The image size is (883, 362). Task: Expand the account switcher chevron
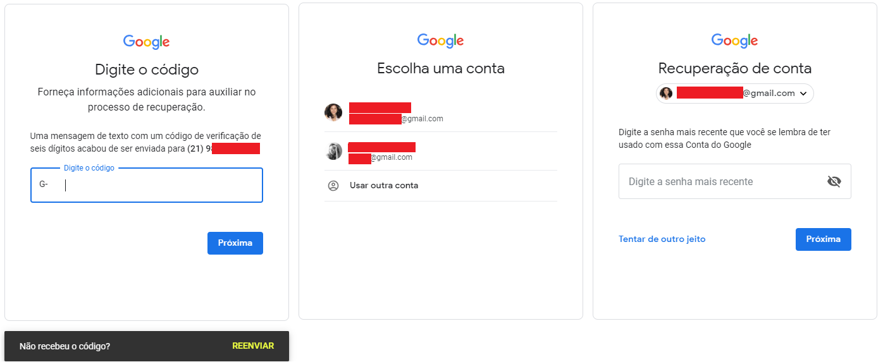[x=803, y=94]
